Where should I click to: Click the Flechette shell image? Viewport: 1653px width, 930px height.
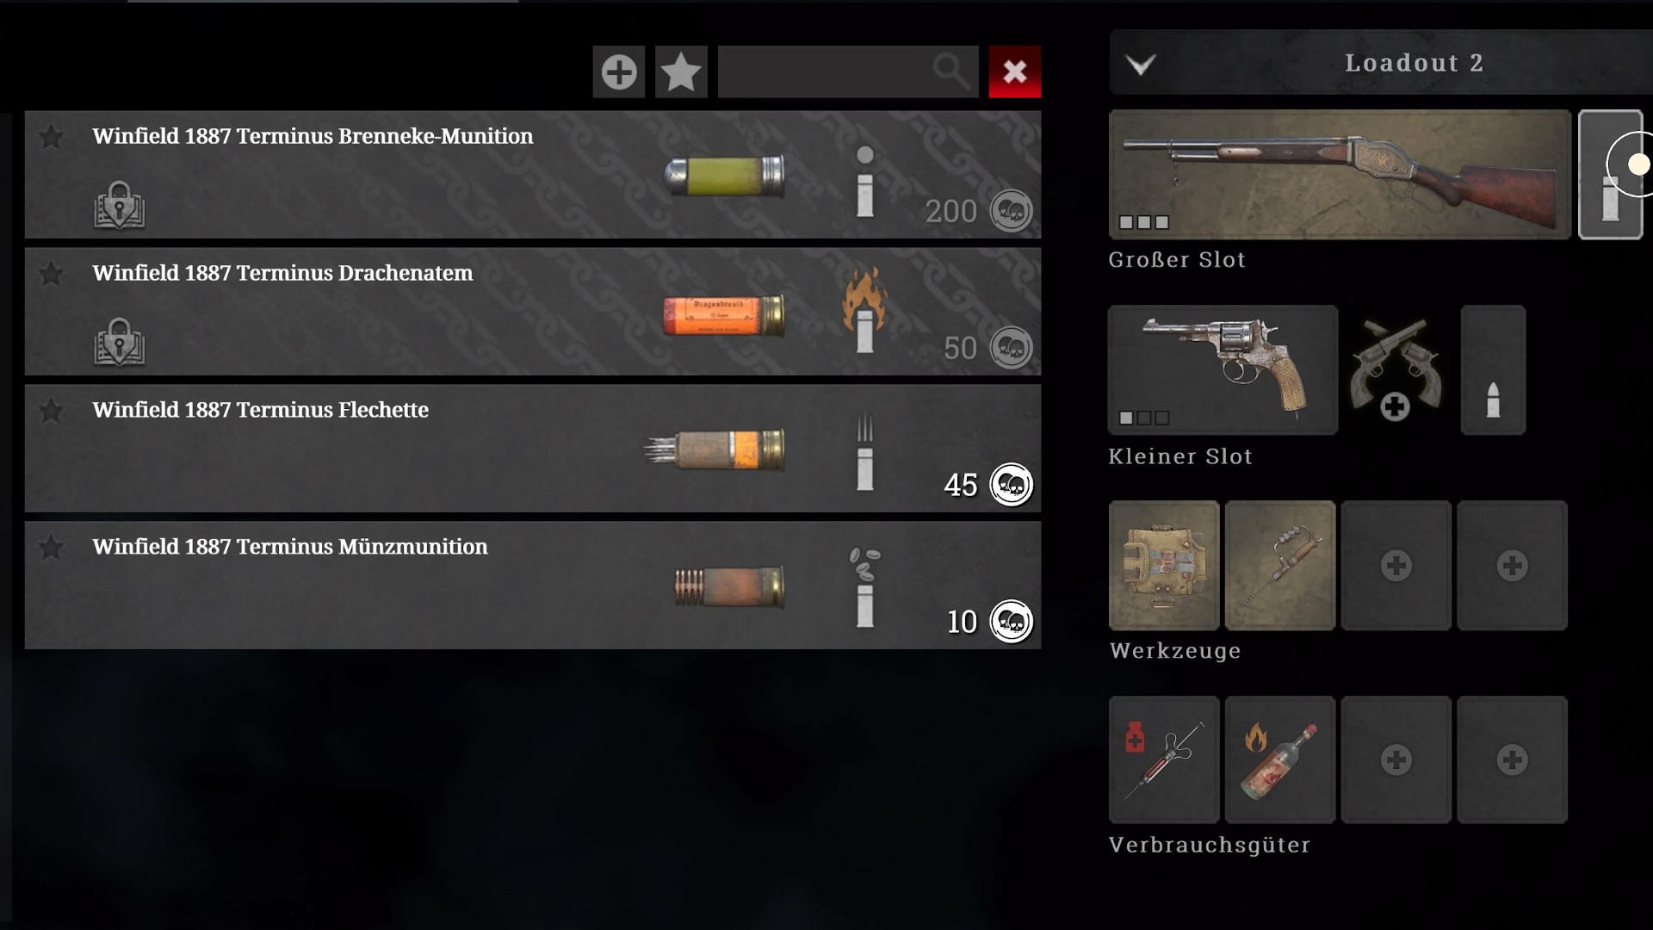715,449
